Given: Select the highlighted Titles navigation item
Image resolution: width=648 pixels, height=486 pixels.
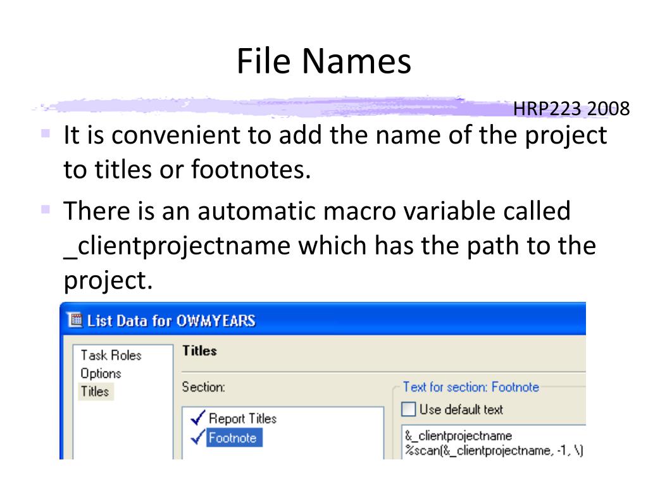Looking at the screenshot, I should point(95,391).
